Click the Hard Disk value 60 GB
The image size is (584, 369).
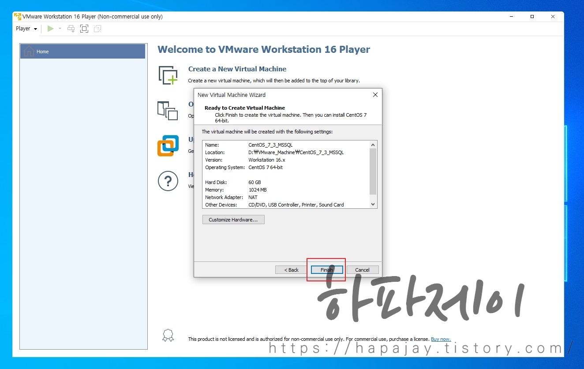point(255,182)
